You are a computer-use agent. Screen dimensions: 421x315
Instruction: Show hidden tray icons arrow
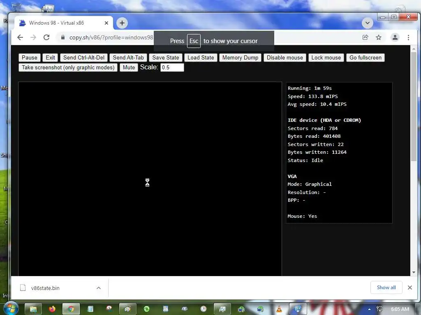point(370,309)
